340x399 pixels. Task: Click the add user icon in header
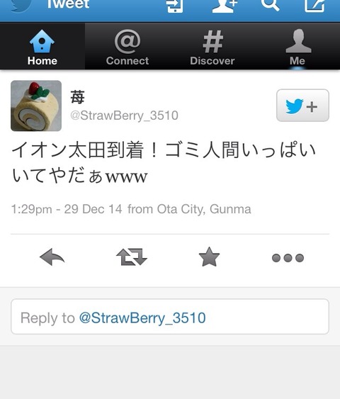[x=225, y=6]
